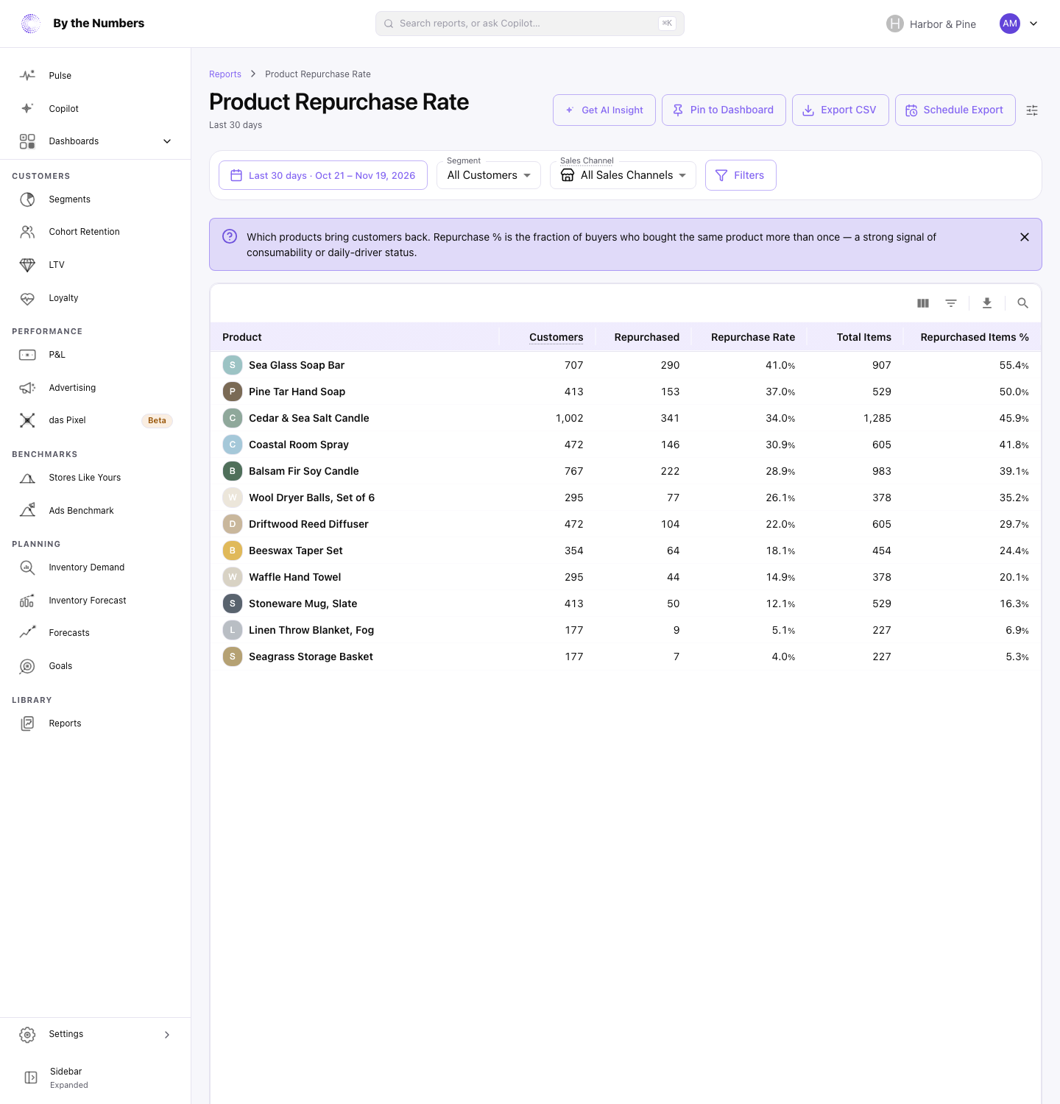Viewport: 1060px width, 1104px height.
Task: Sort by Repurchase Rate column header
Action: 753,337
